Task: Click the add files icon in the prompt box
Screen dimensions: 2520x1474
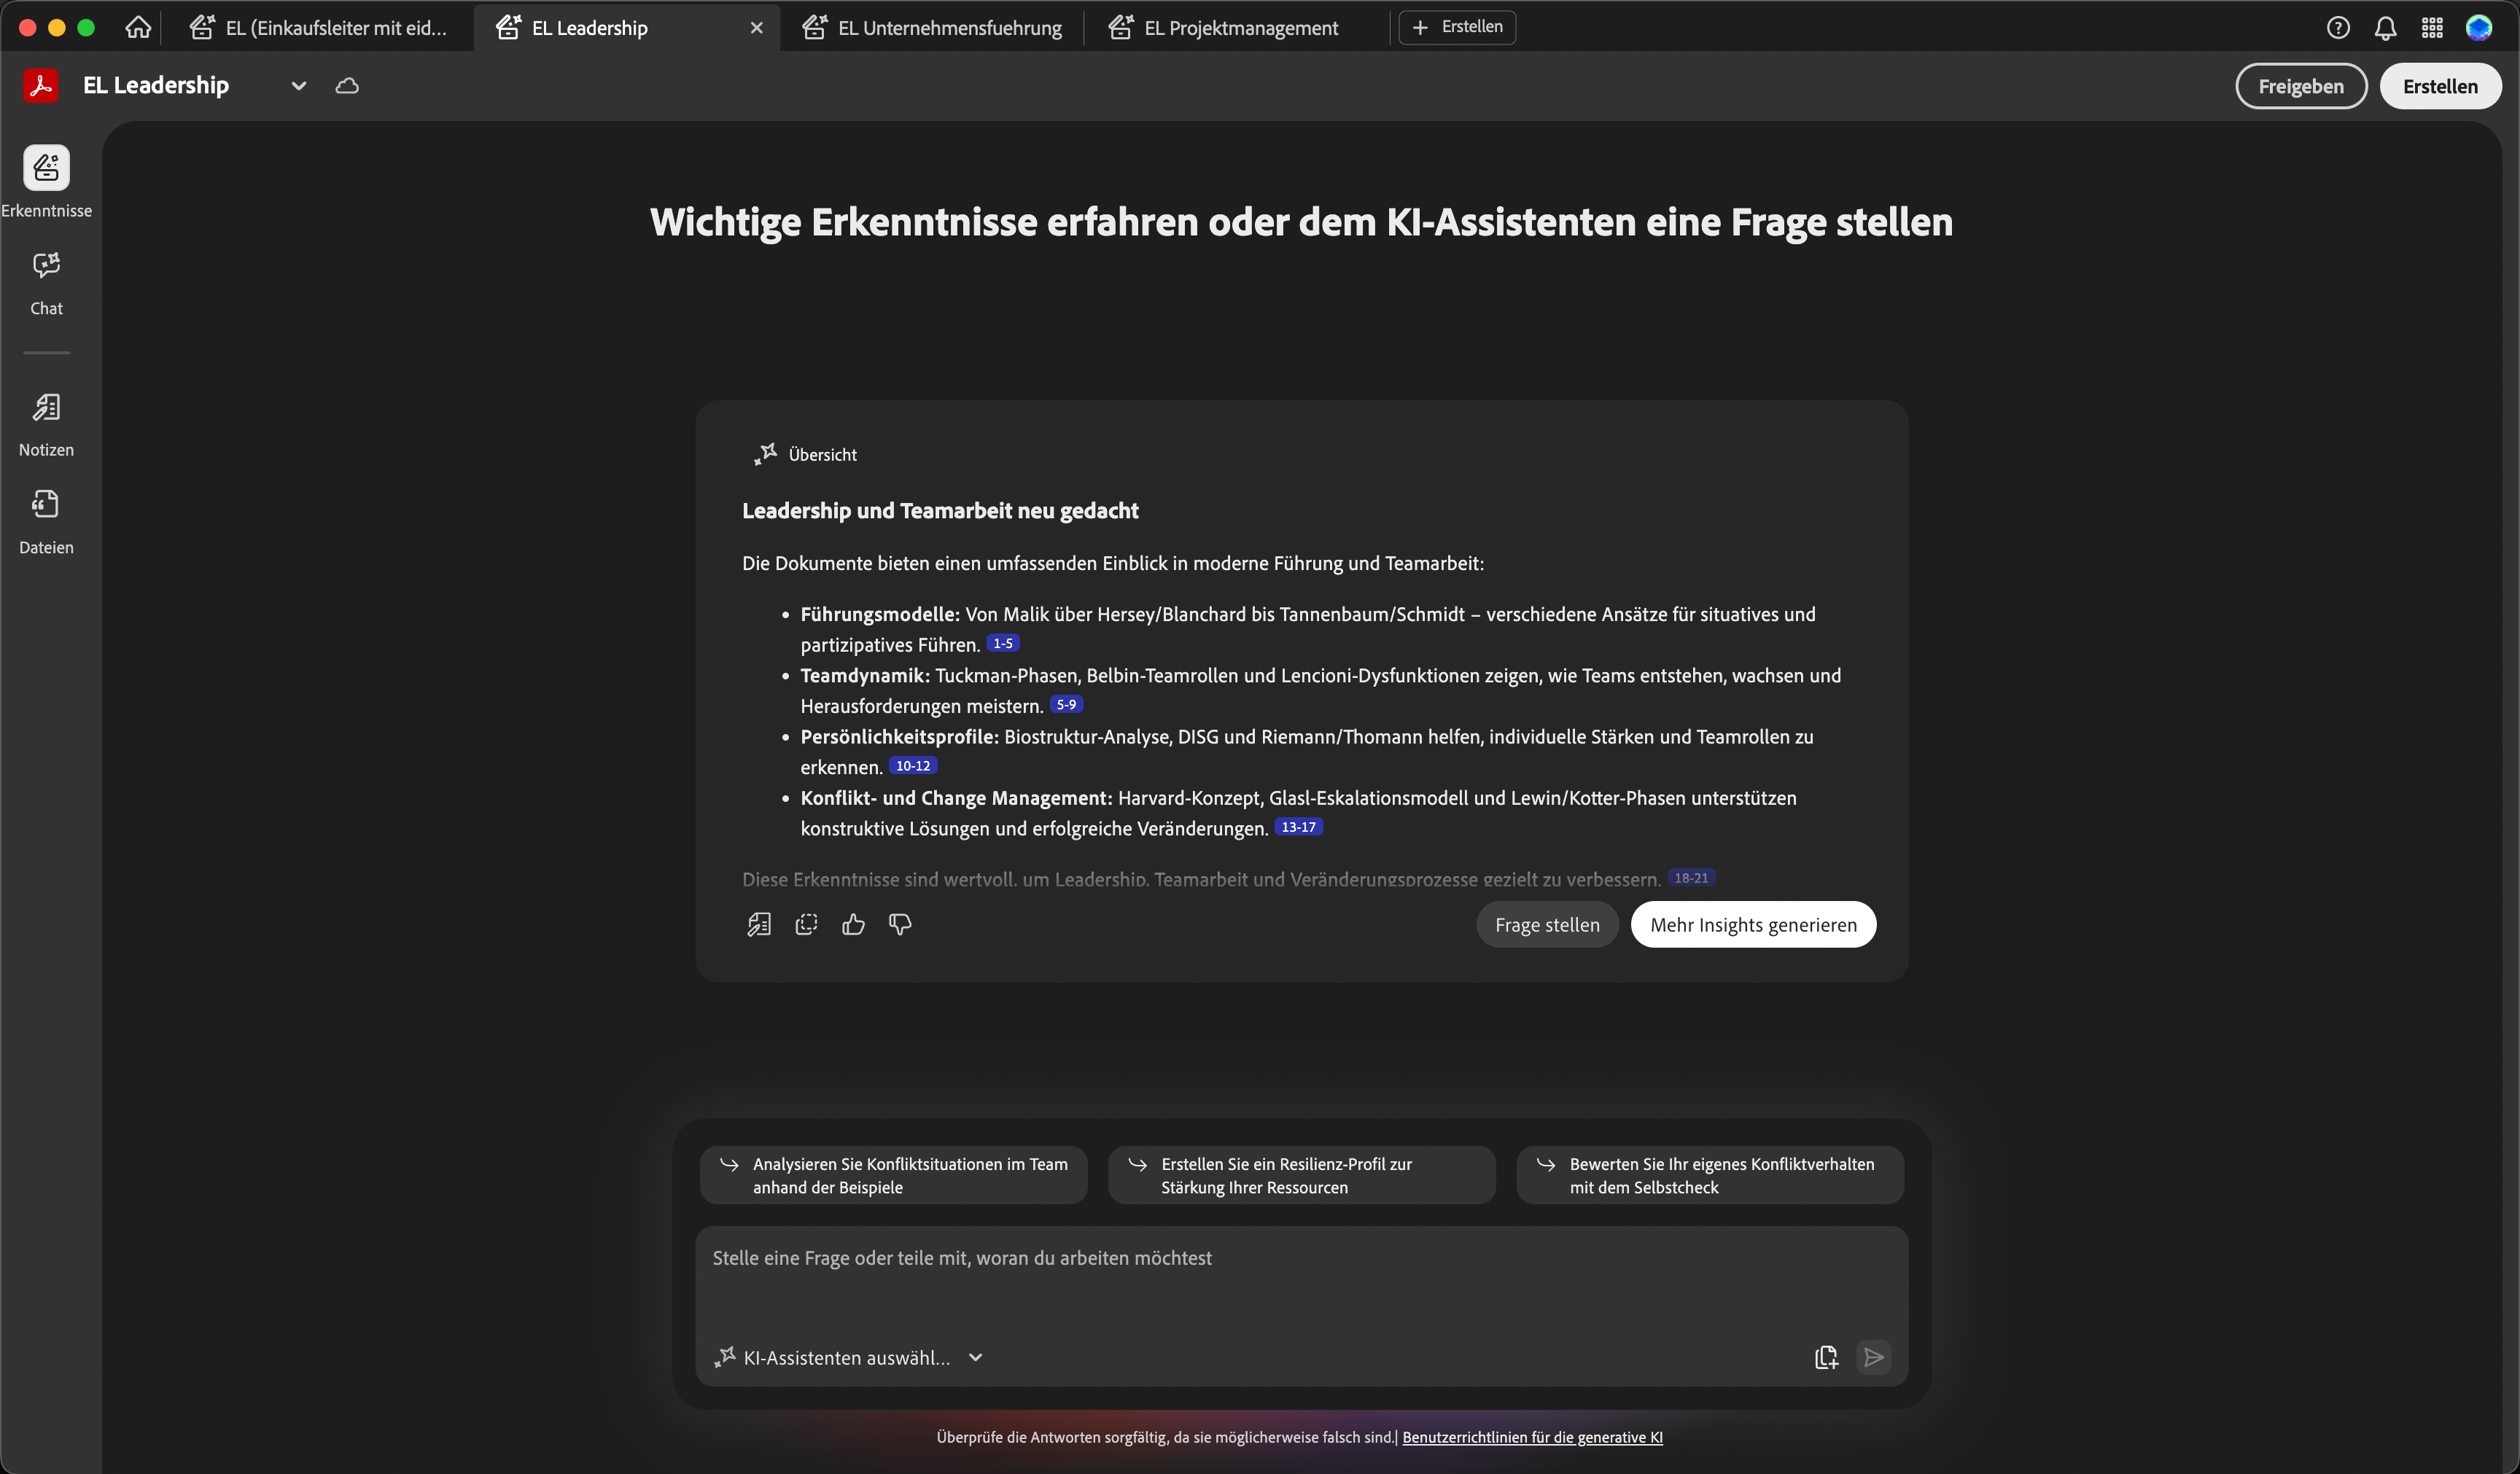Action: pyautogui.click(x=1826, y=1357)
